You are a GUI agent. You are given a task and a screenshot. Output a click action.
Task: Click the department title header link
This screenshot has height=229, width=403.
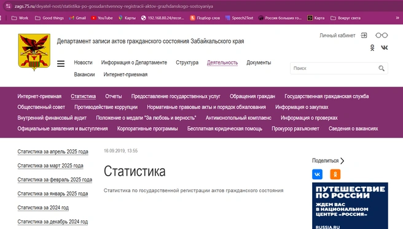pos(151,41)
